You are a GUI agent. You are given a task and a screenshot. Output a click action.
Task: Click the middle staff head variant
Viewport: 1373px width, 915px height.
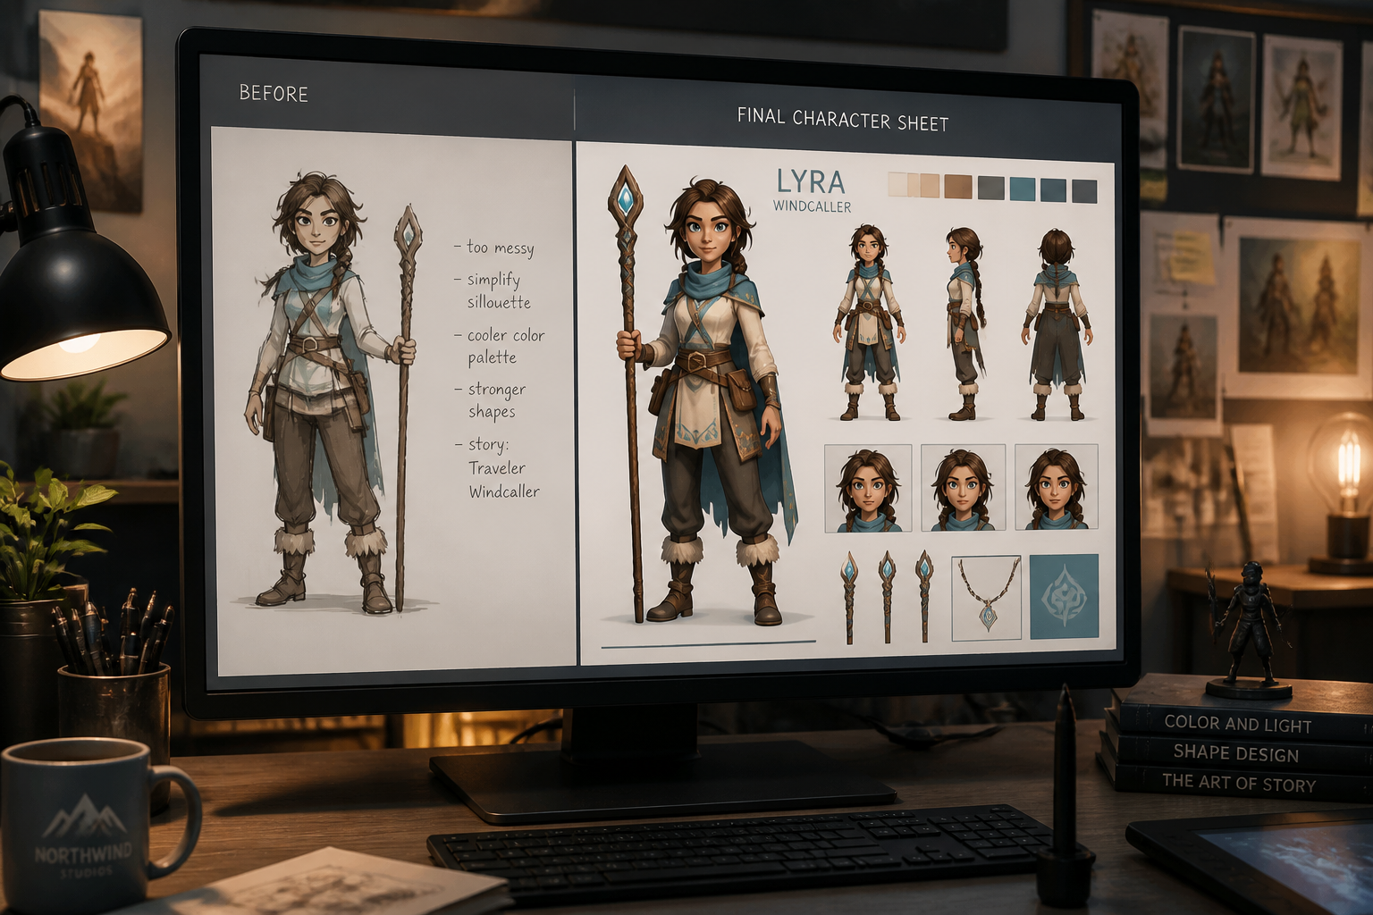coord(887,597)
